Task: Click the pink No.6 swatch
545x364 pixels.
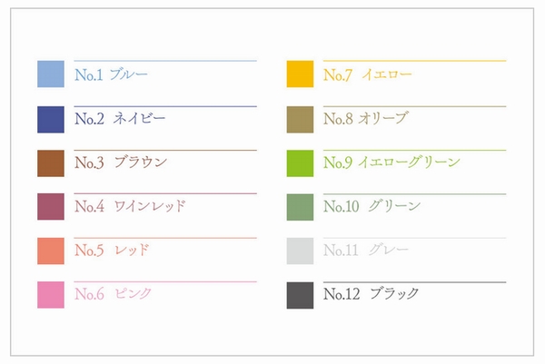Action: pos(50,295)
